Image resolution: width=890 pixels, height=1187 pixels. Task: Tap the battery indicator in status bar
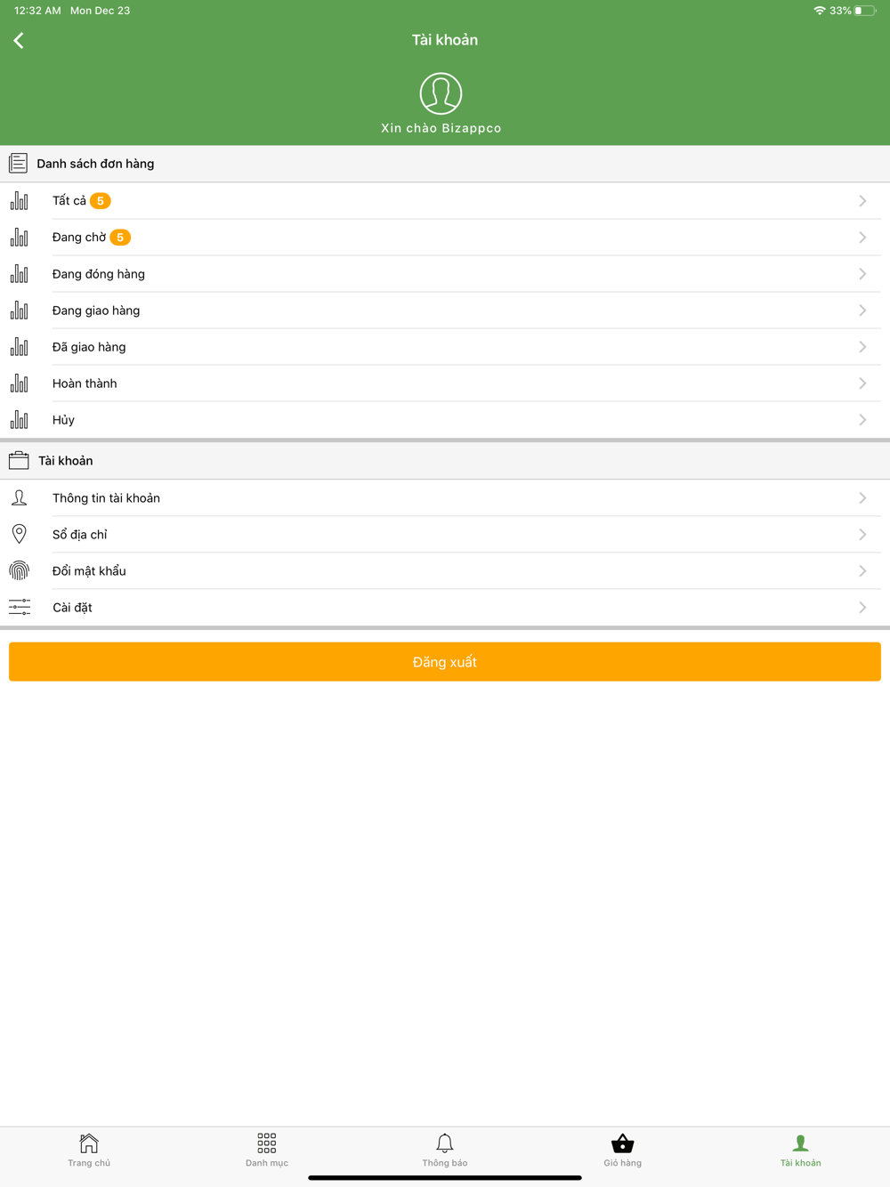click(865, 11)
